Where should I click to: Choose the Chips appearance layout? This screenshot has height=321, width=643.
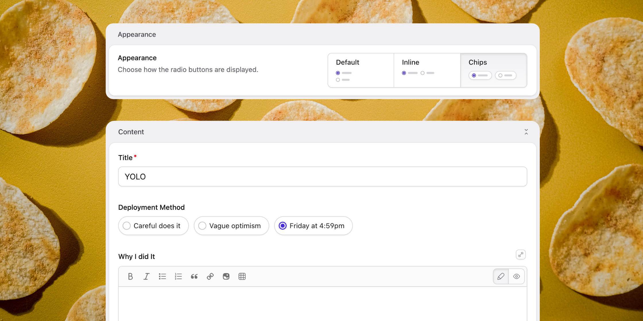tap(494, 70)
